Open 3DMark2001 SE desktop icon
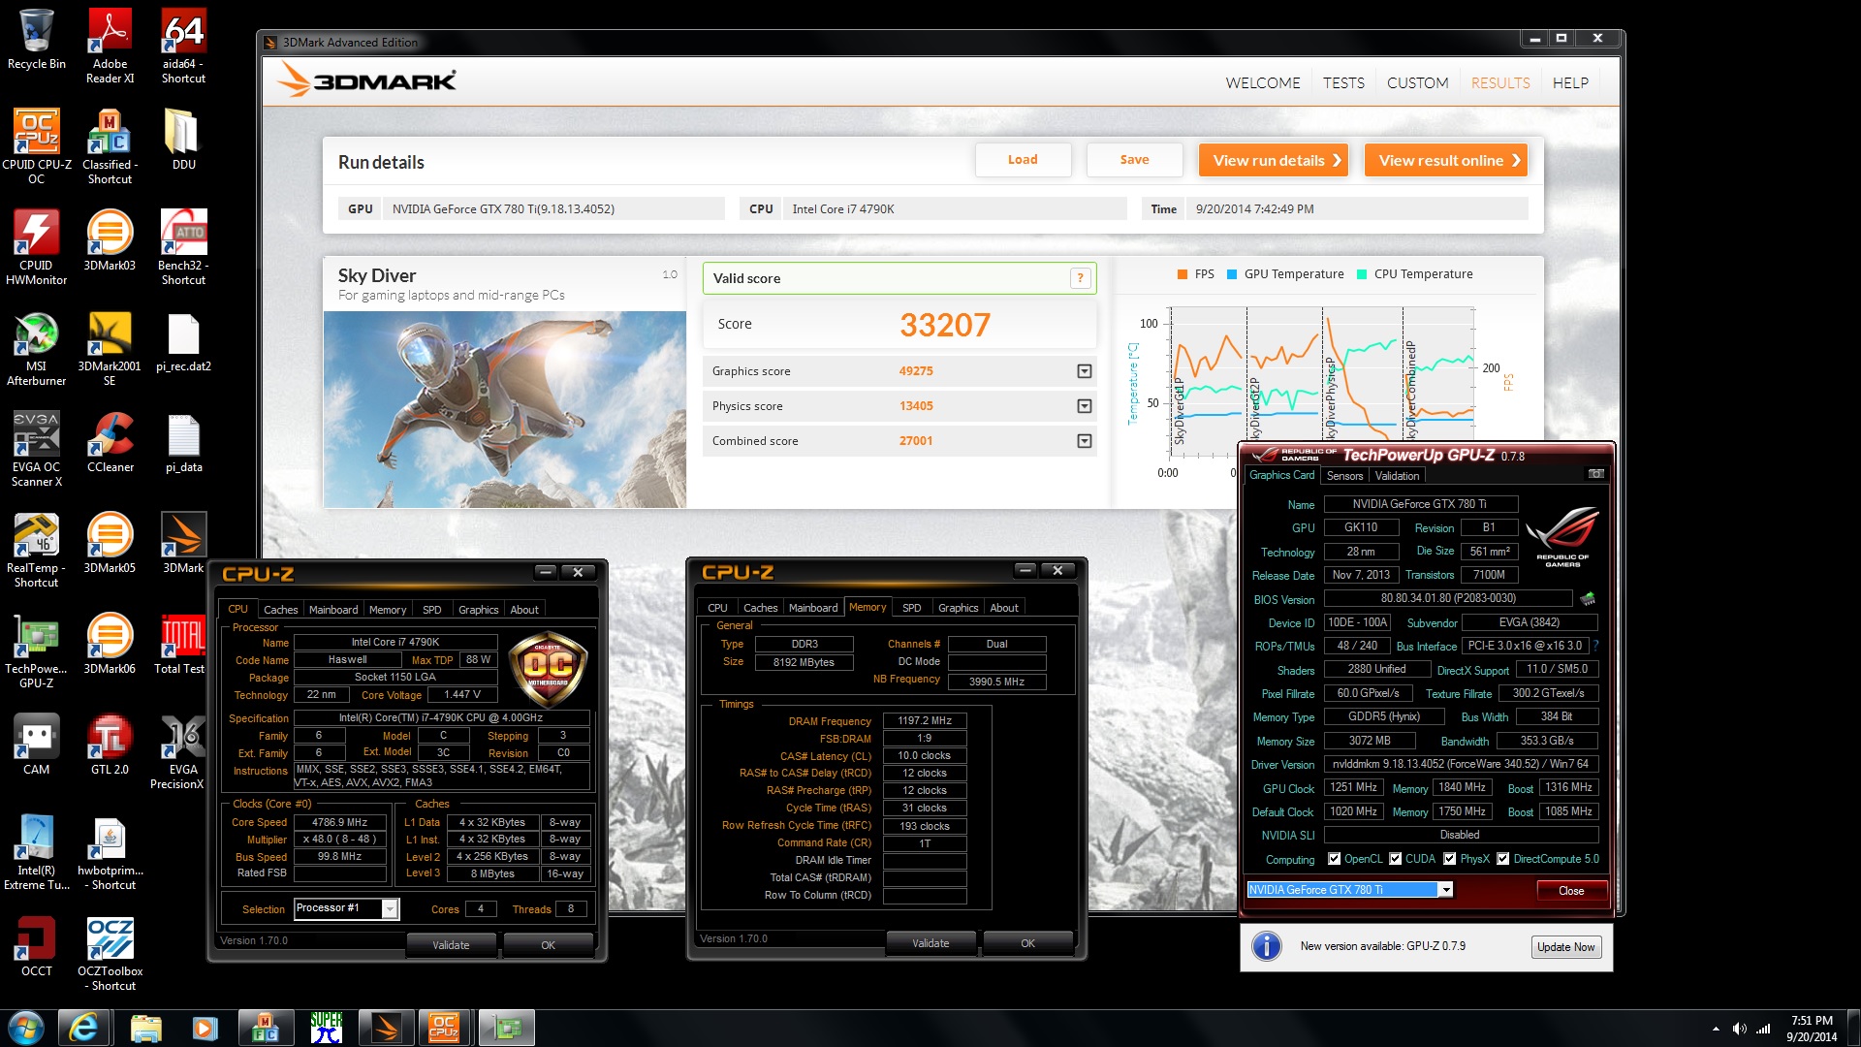The width and height of the screenshot is (1861, 1047). (x=110, y=349)
